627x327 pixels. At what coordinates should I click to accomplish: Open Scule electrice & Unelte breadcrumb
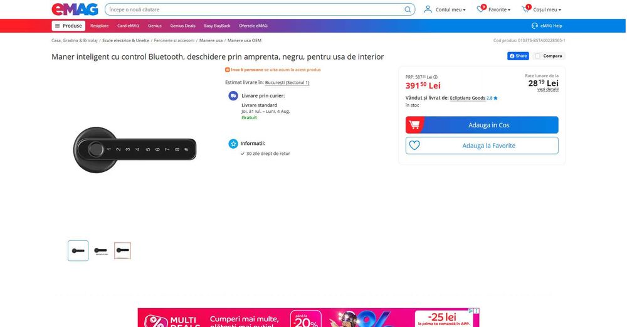tap(125, 40)
